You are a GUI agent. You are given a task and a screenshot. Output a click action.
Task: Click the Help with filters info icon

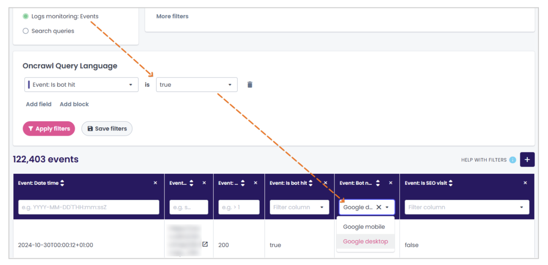pyautogui.click(x=513, y=160)
